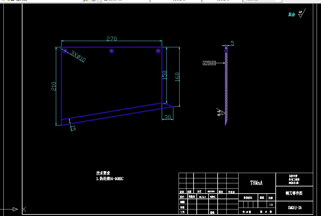This screenshot has width=321, height=216.
Task: Select the 阶段标记 cell text
Action: (248, 198)
